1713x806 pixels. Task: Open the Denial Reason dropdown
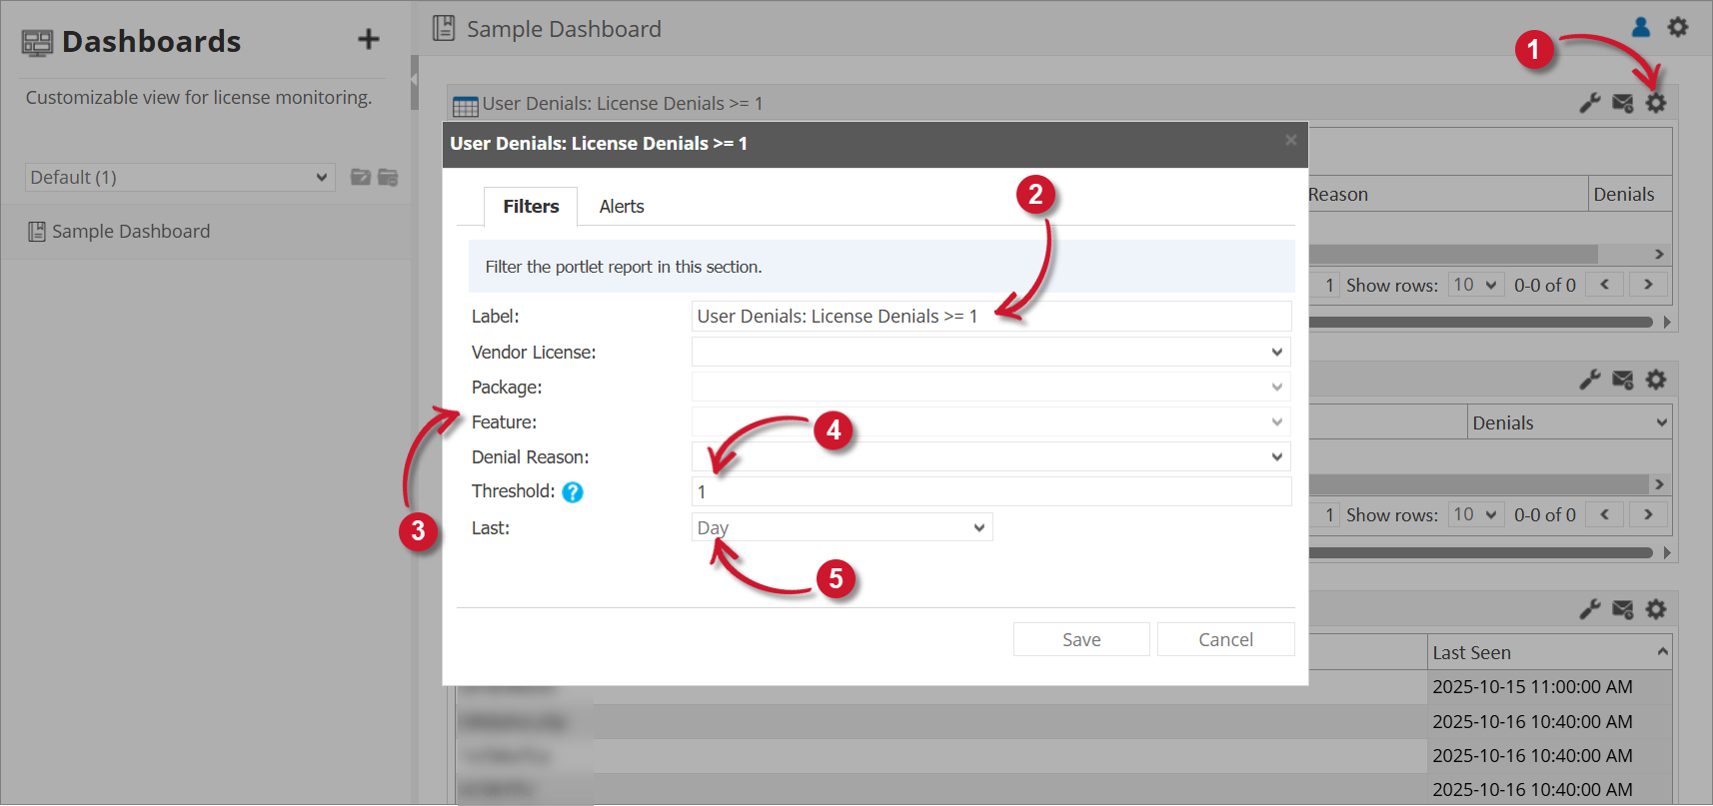[991, 456]
